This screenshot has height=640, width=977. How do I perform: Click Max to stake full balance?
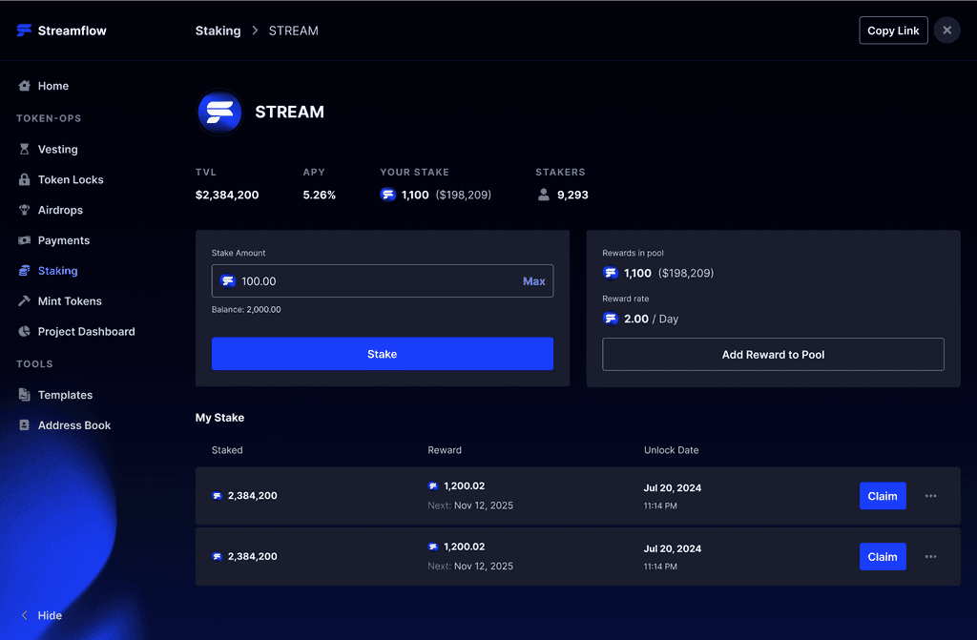click(534, 280)
